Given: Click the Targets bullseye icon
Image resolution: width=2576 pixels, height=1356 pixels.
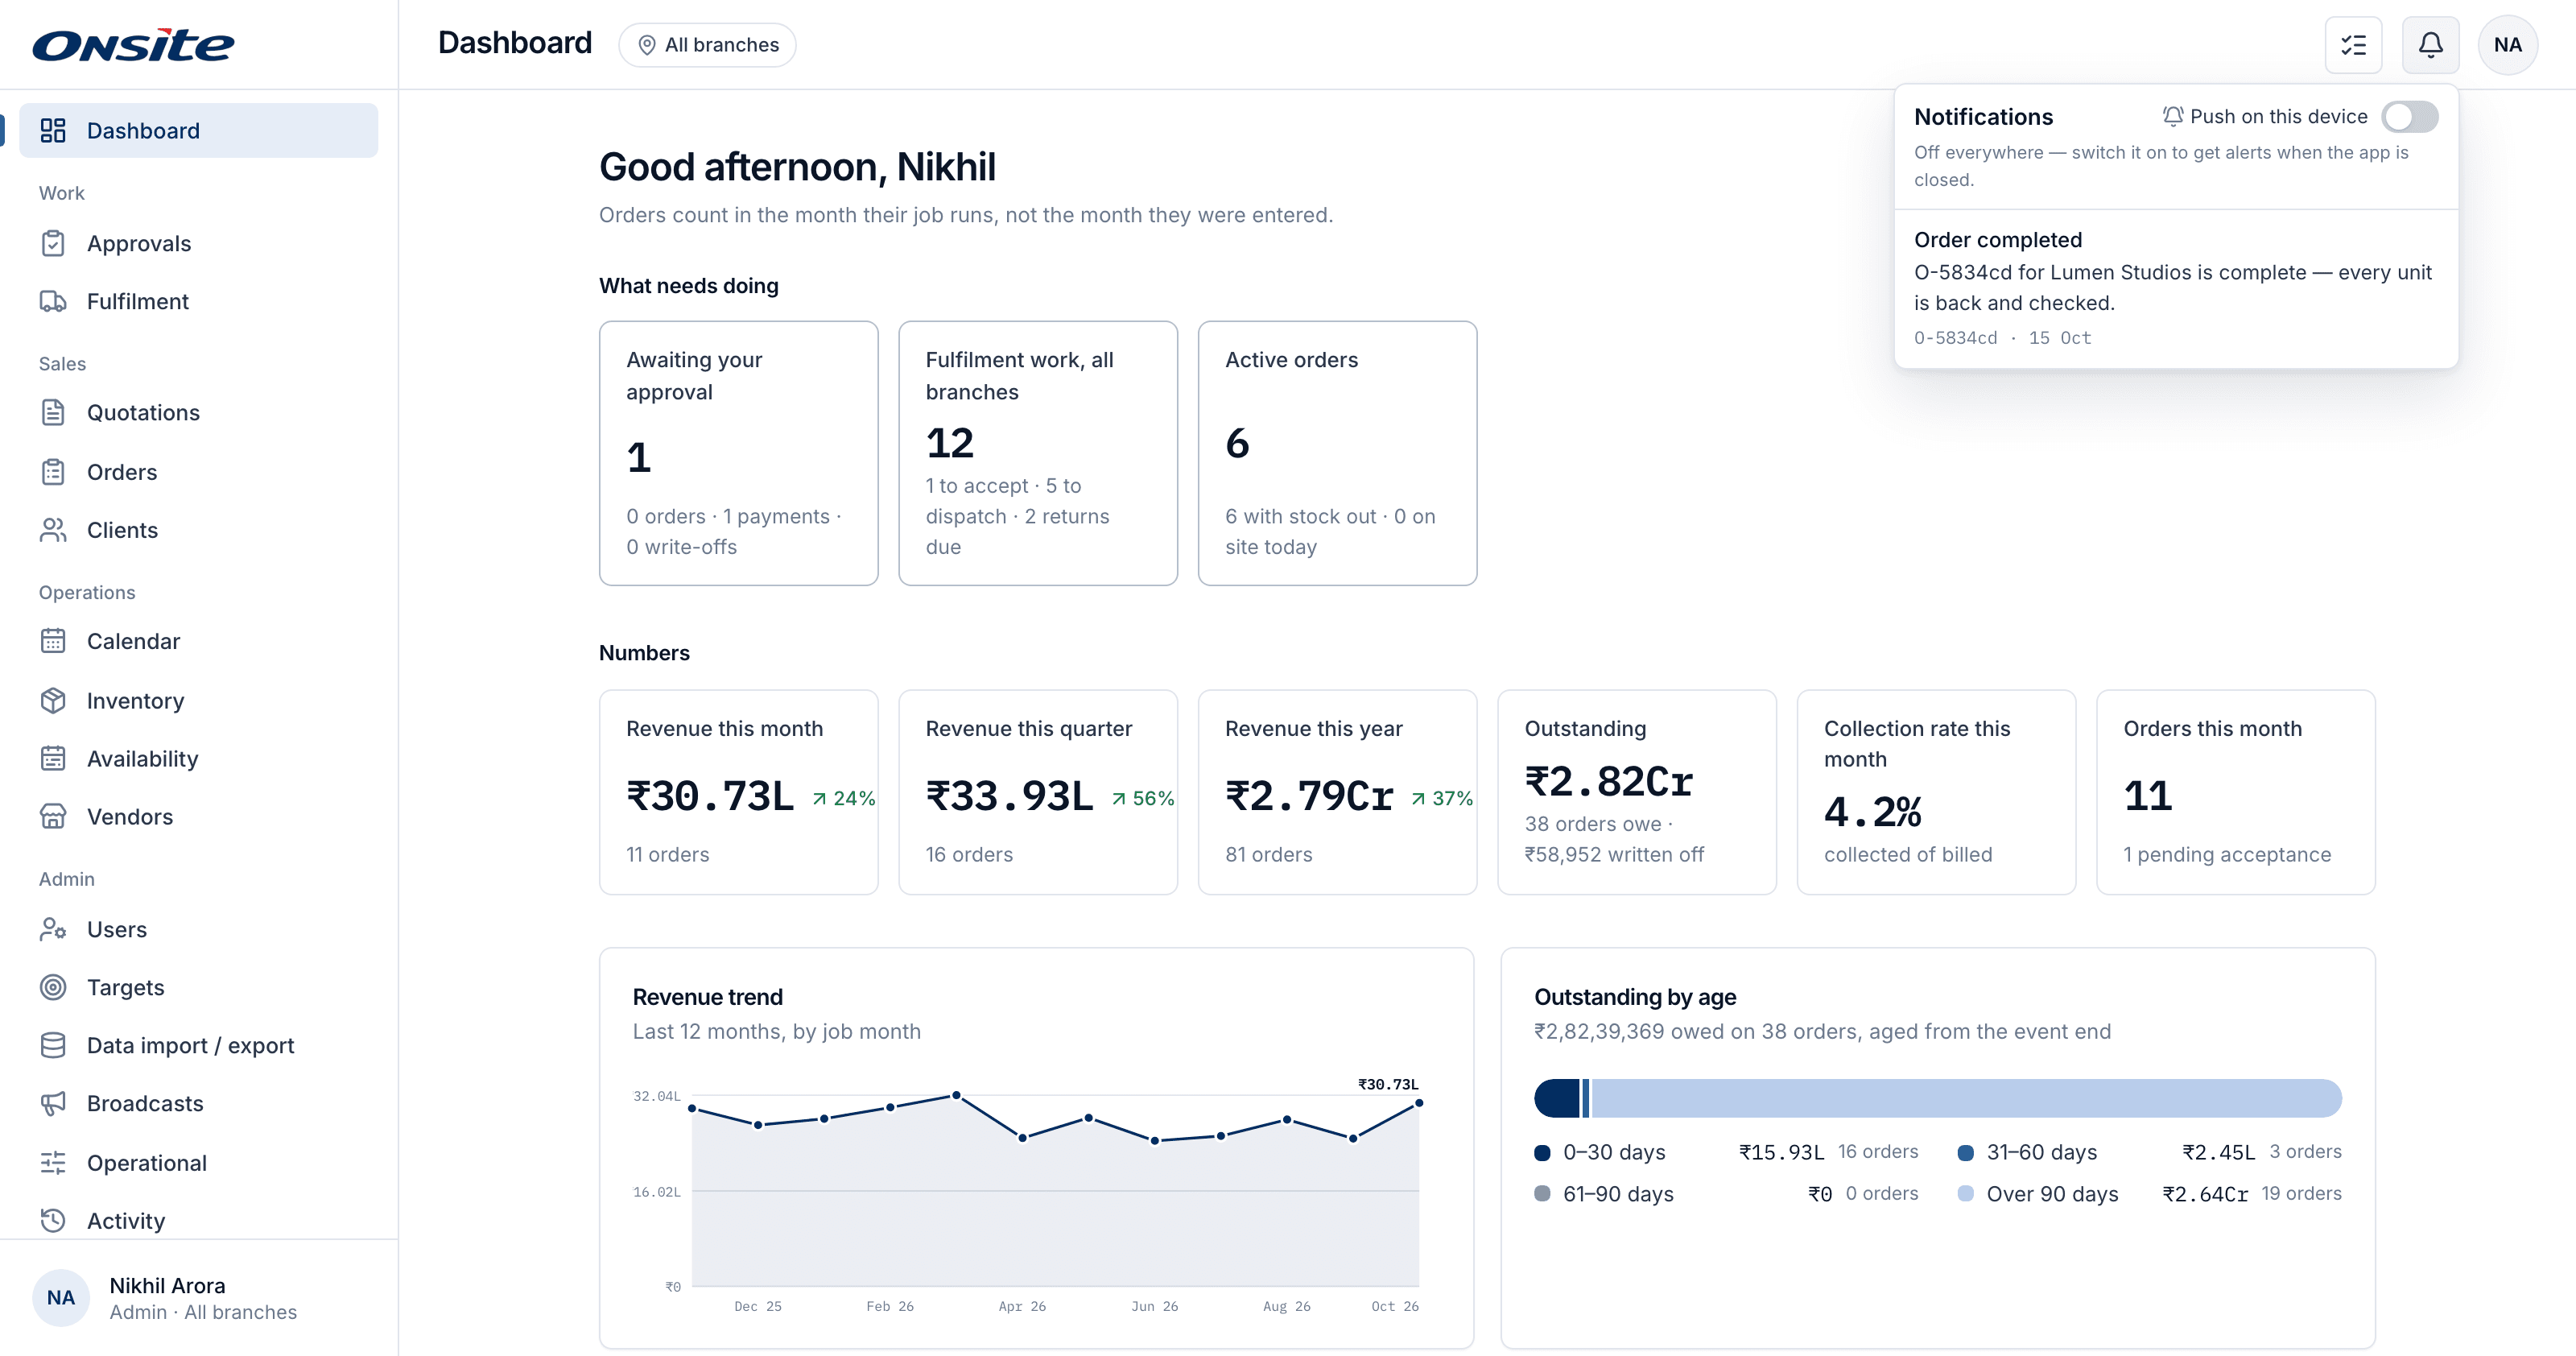Looking at the screenshot, I should click(53, 987).
